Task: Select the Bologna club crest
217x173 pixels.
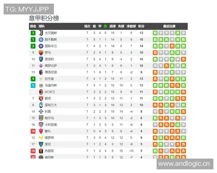Action: [x=41, y=72]
